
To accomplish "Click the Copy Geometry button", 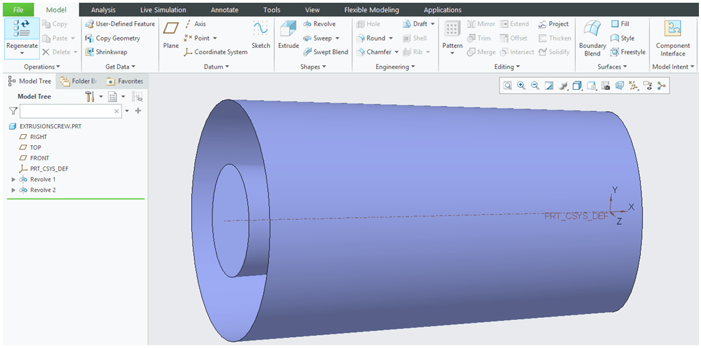I will [x=112, y=38].
